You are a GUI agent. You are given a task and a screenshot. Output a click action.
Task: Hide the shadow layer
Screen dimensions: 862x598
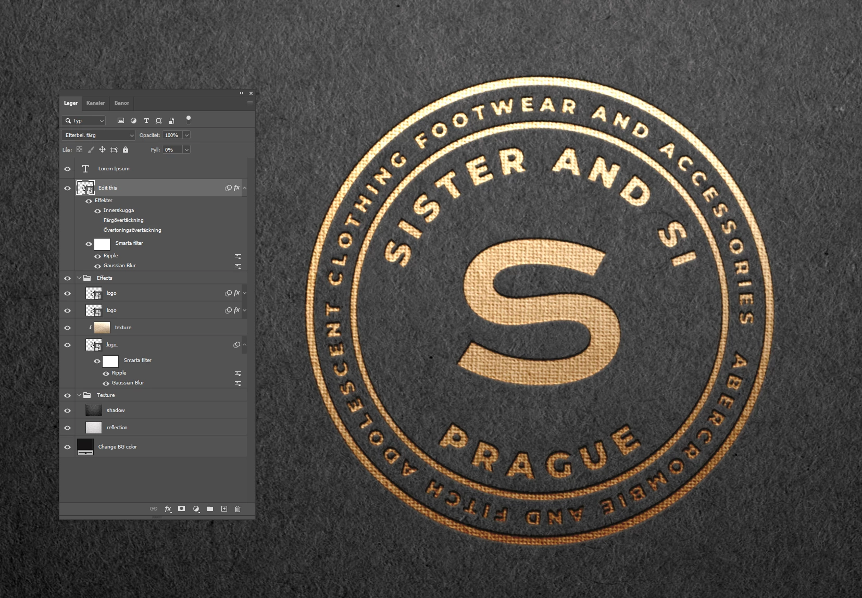pos(67,410)
